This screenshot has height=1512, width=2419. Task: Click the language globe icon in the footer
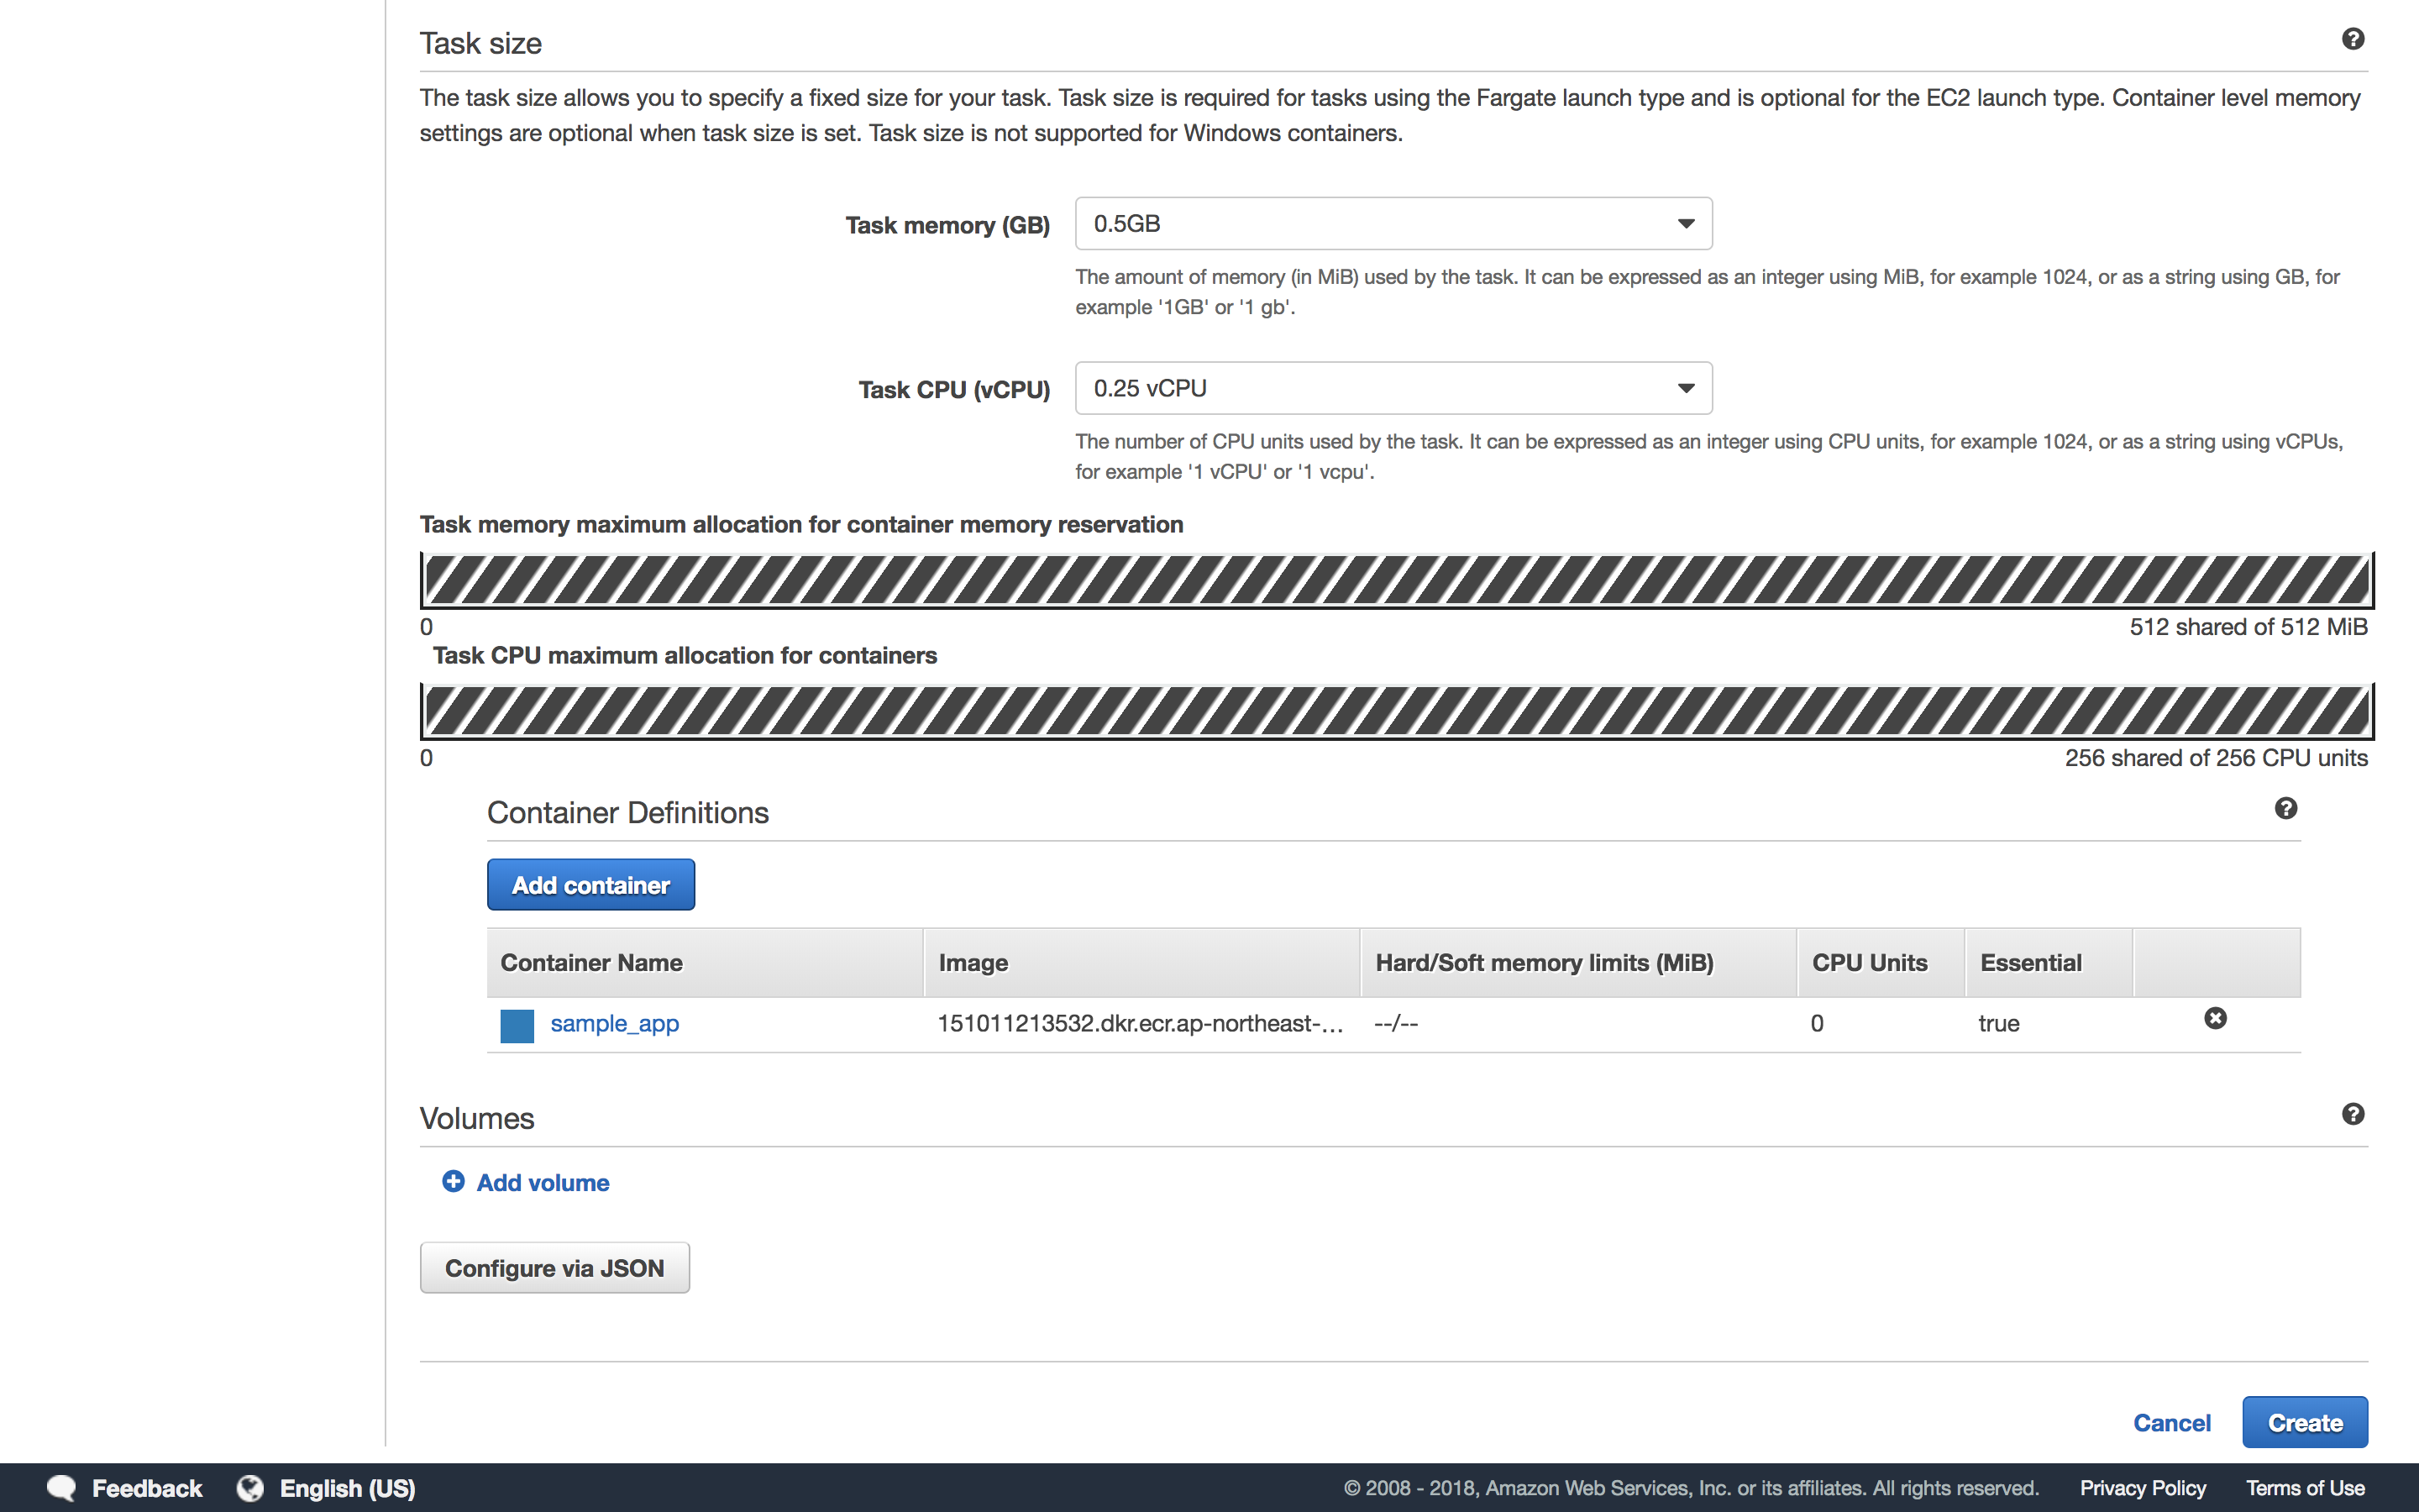click(249, 1487)
